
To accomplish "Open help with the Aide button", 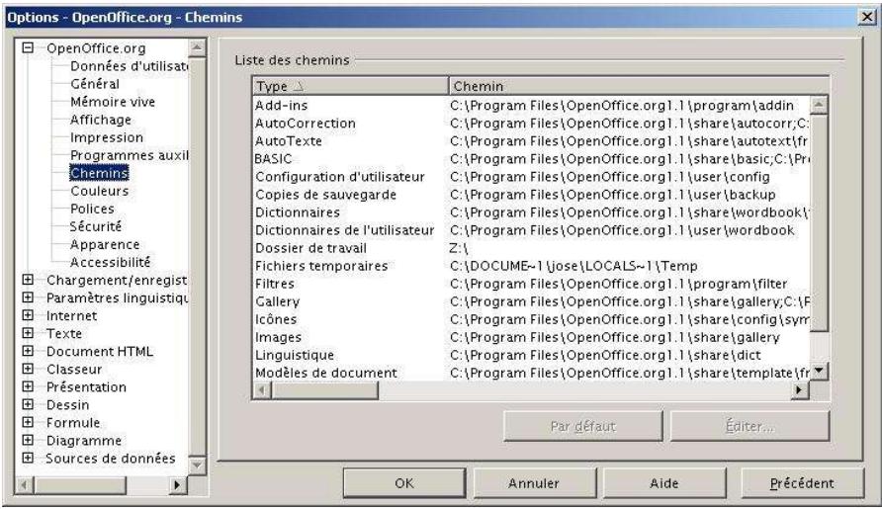I will coord(663,483).
